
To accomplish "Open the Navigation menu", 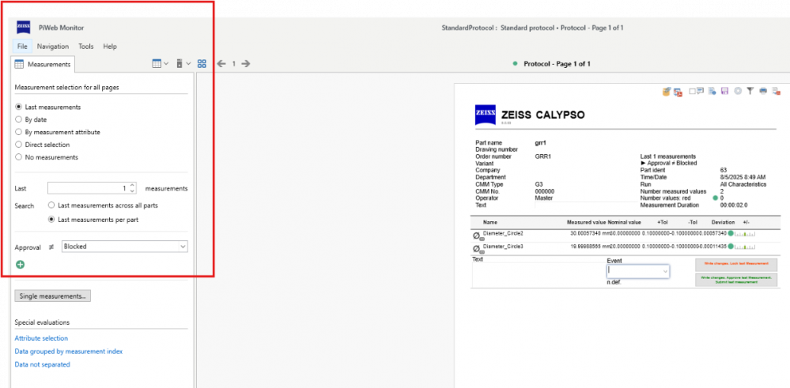I will point(52,47).
